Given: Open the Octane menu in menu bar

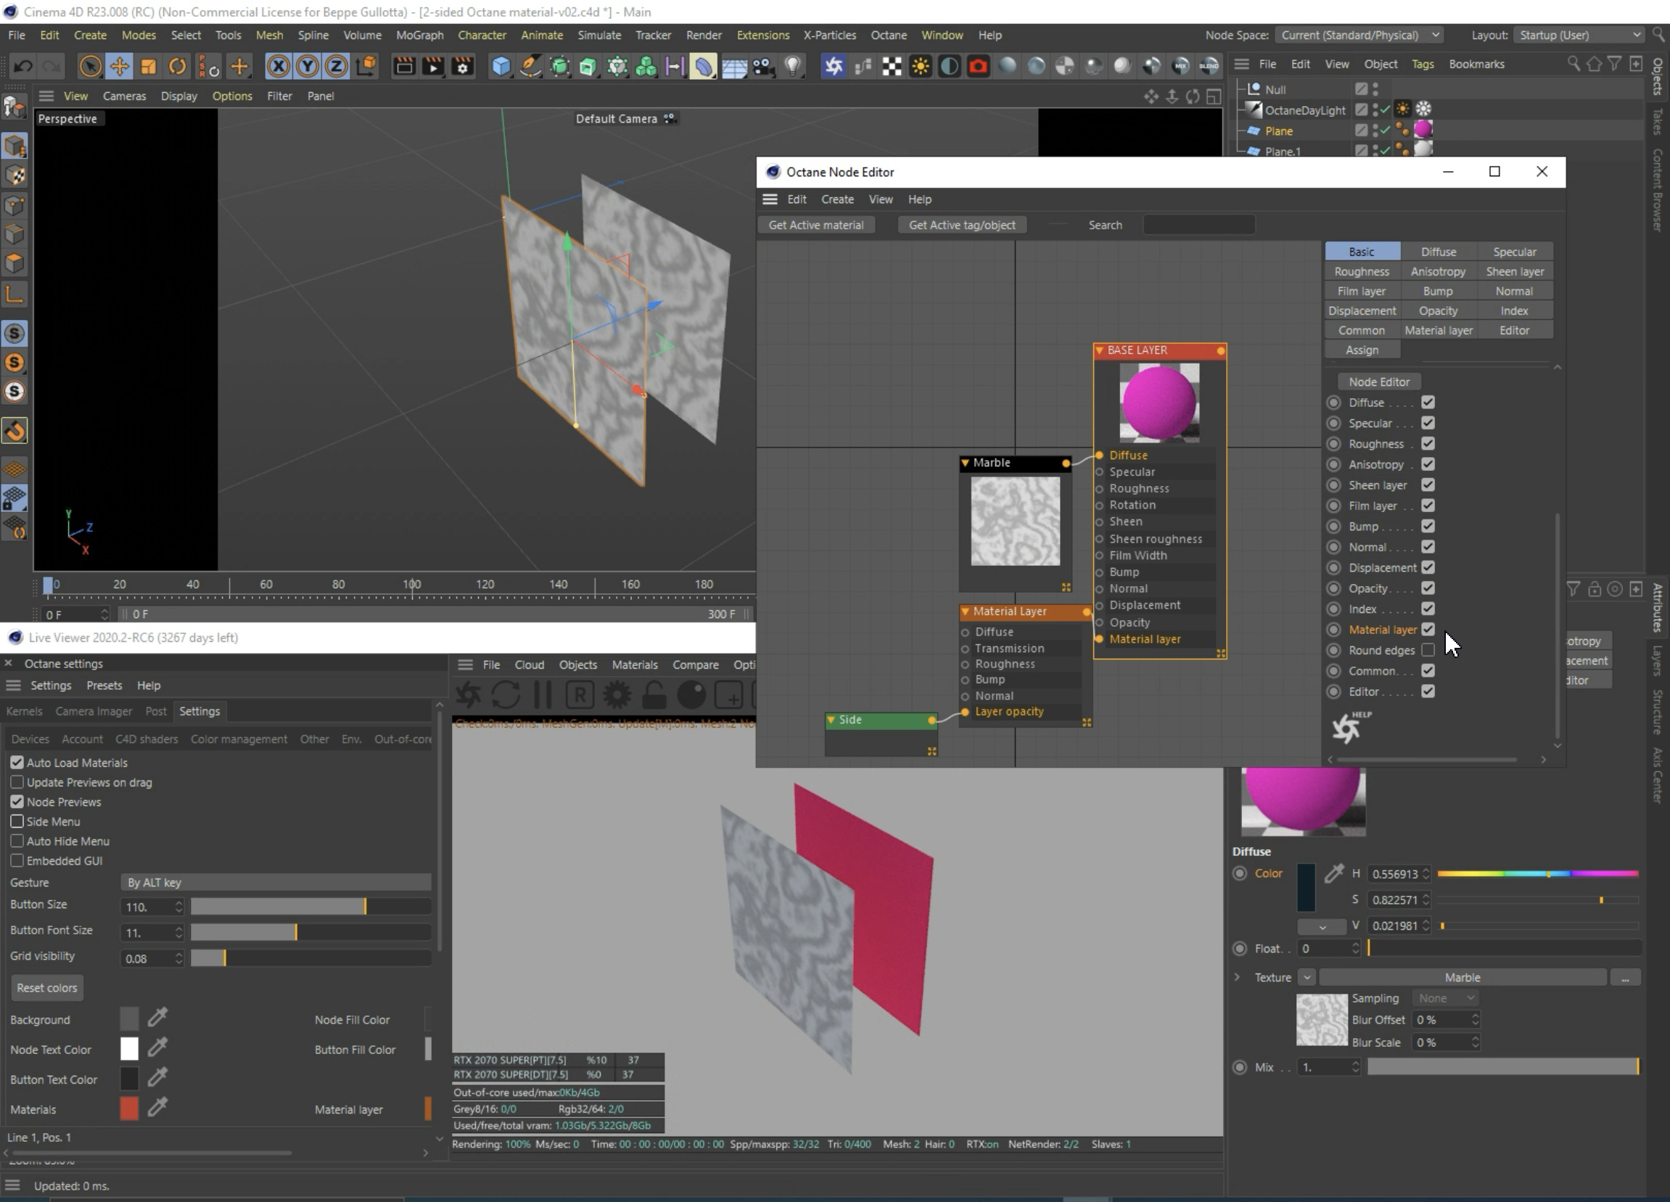Looking at the screenshot, I should (888, 36).
